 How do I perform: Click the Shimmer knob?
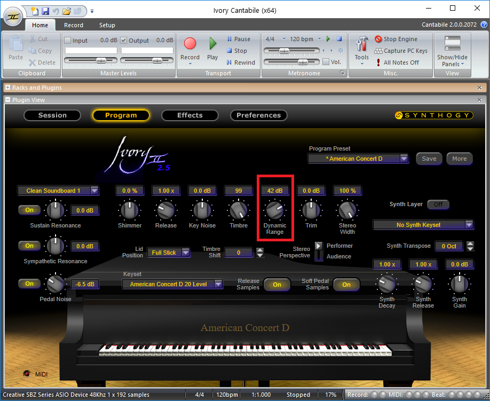click(x=129, y=210)
